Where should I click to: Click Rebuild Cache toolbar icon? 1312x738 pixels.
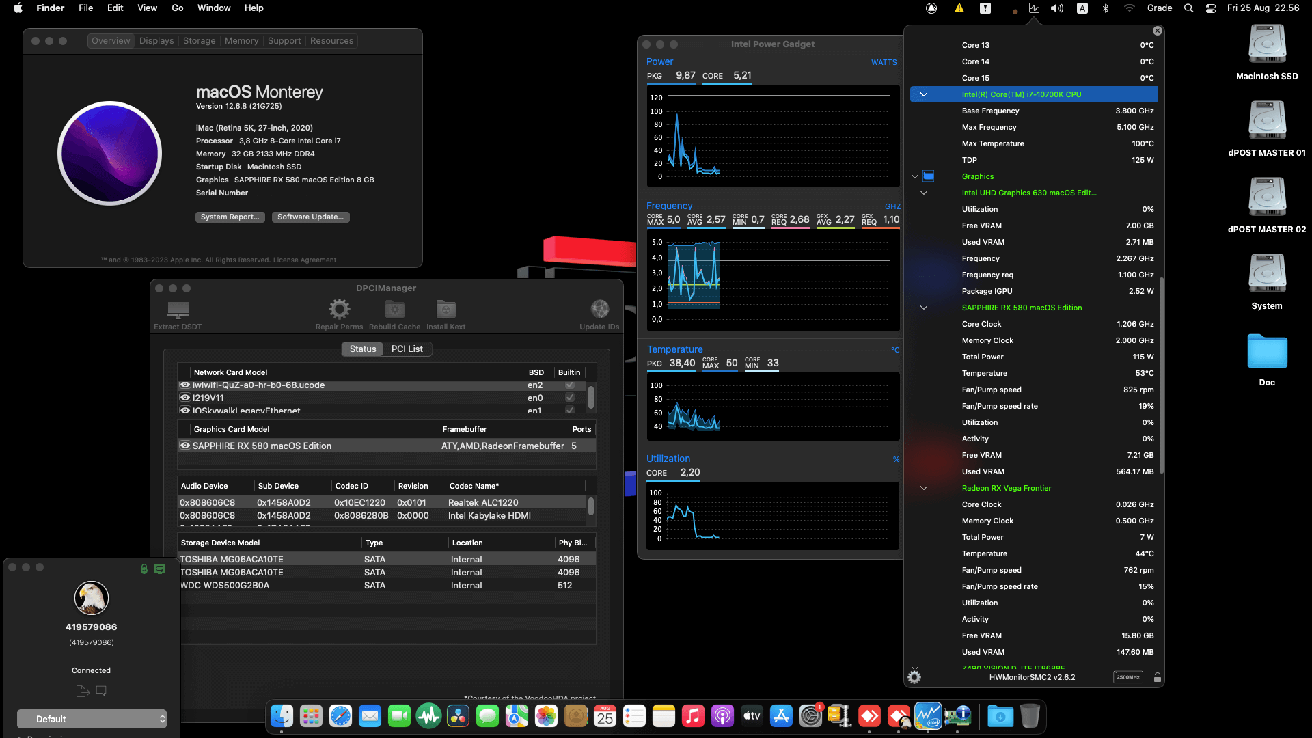pos(394,310)
